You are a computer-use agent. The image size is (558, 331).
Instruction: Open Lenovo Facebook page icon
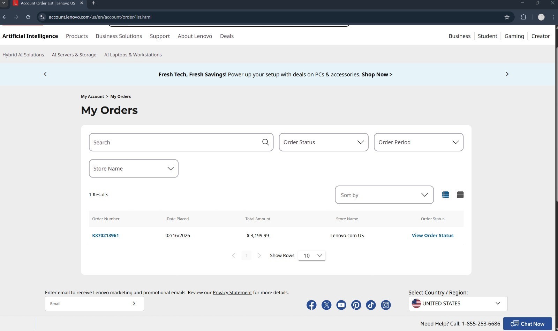tap(311, 305)
